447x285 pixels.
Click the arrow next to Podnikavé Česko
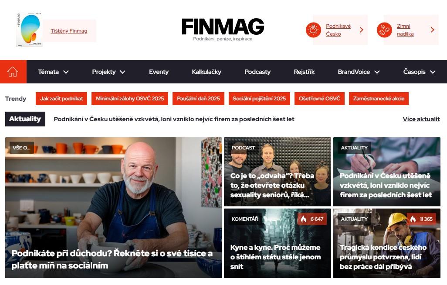click(362, 30)
